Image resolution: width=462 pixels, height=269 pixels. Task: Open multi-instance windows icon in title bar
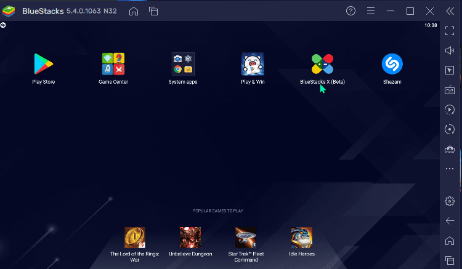pyautogui.click(x=153, y=11)
